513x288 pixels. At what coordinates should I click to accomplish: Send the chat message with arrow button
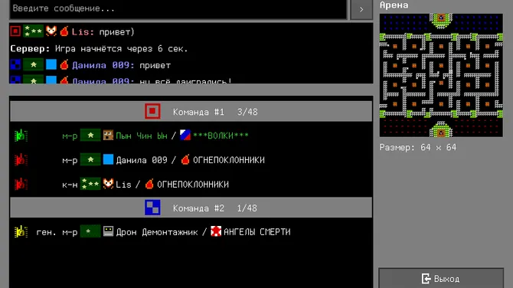(361, 9)
